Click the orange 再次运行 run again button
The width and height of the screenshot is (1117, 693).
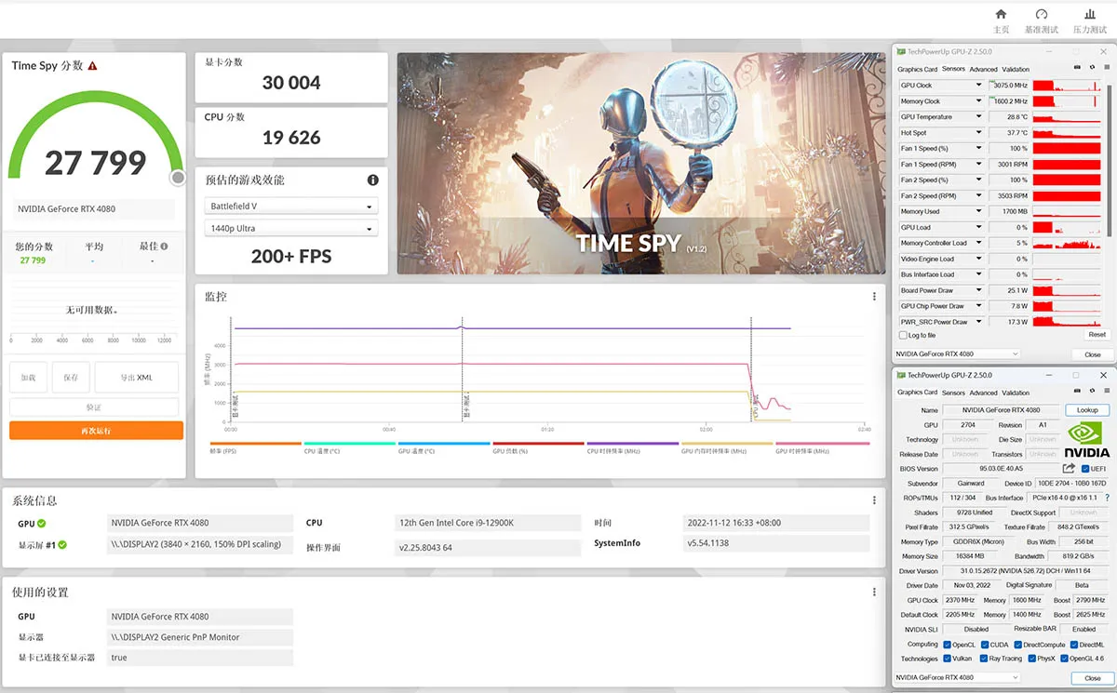click(96, 431)
